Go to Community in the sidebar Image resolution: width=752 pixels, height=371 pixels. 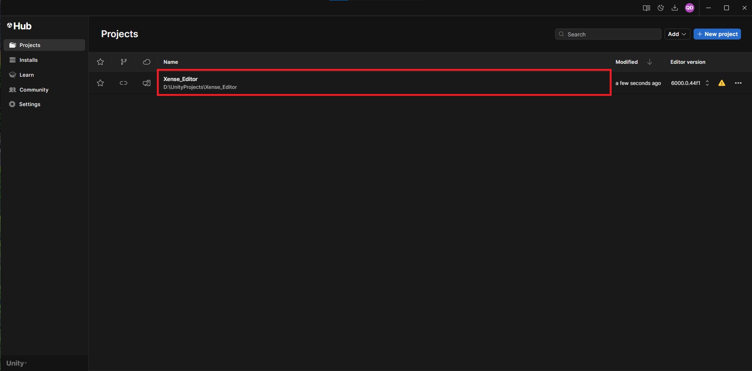tap(34, 90)
